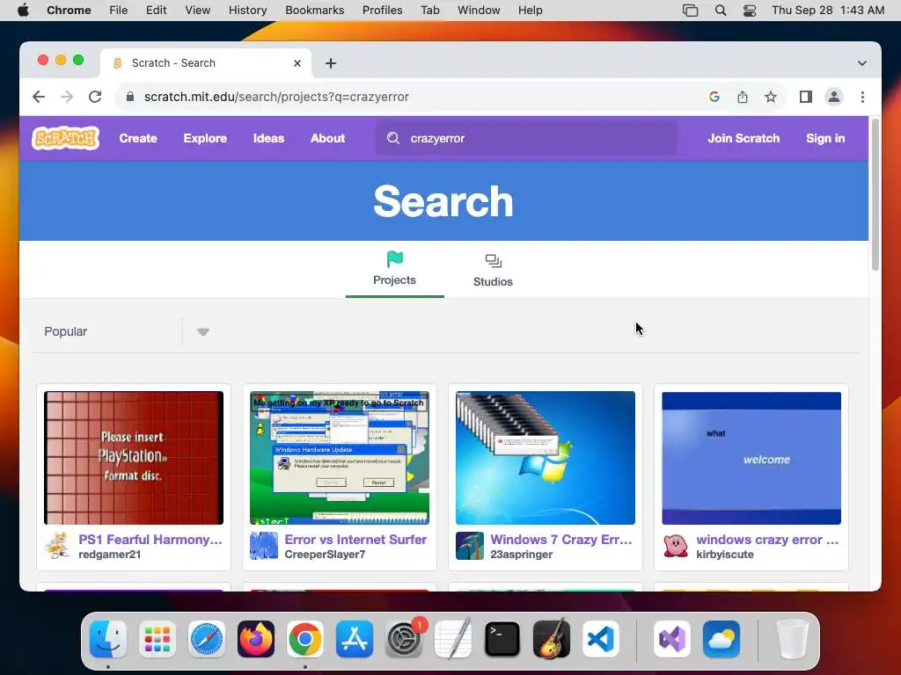This screenshot has height=675, width=901.
Task: Toggle Chrome side panel
Action: [x=806, y=97]
